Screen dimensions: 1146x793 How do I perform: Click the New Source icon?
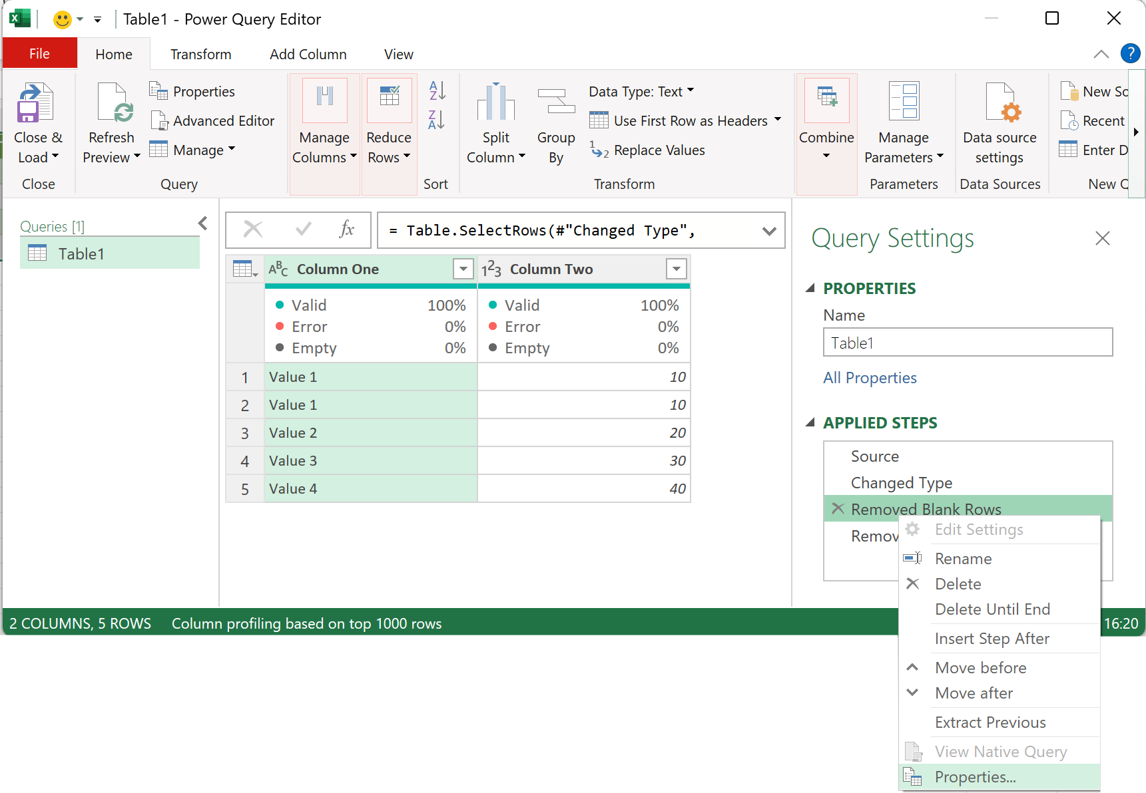point(1069,90)
